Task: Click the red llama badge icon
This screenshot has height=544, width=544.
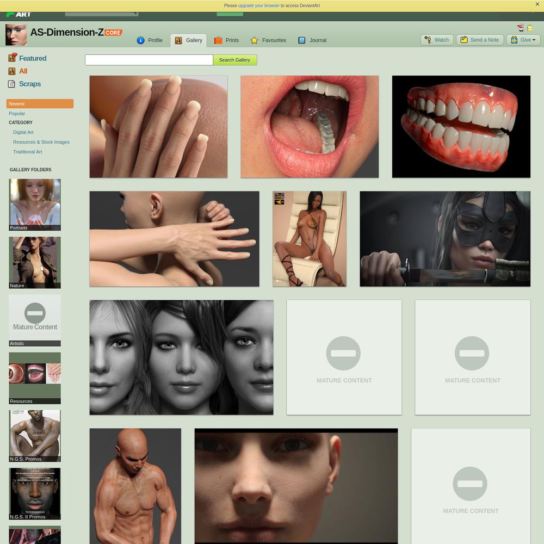Action: click(521, 28)
